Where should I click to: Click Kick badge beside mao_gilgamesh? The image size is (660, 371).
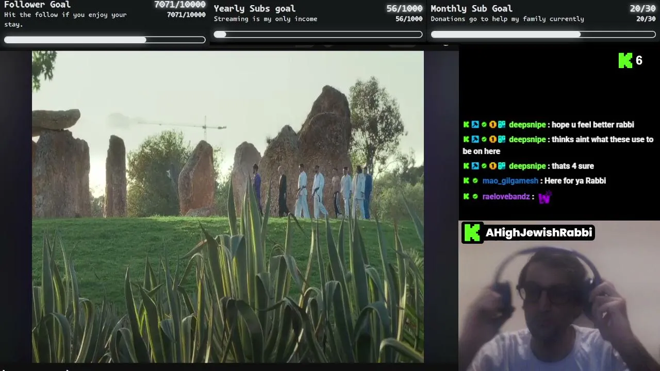[x=466, y=181]
